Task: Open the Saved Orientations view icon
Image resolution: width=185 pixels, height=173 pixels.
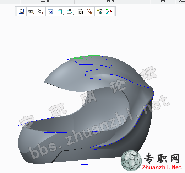Action: (70, 11)
